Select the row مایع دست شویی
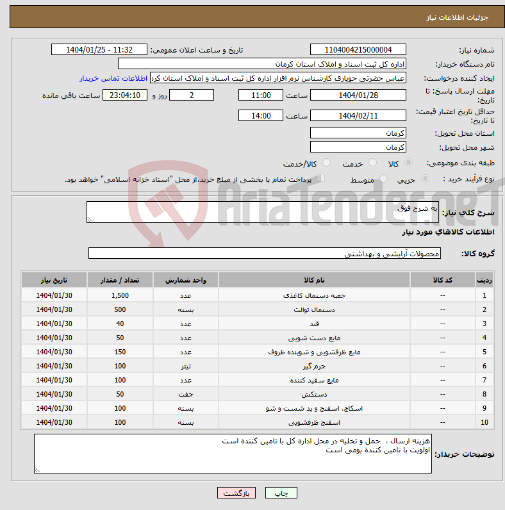 [257, 338]
